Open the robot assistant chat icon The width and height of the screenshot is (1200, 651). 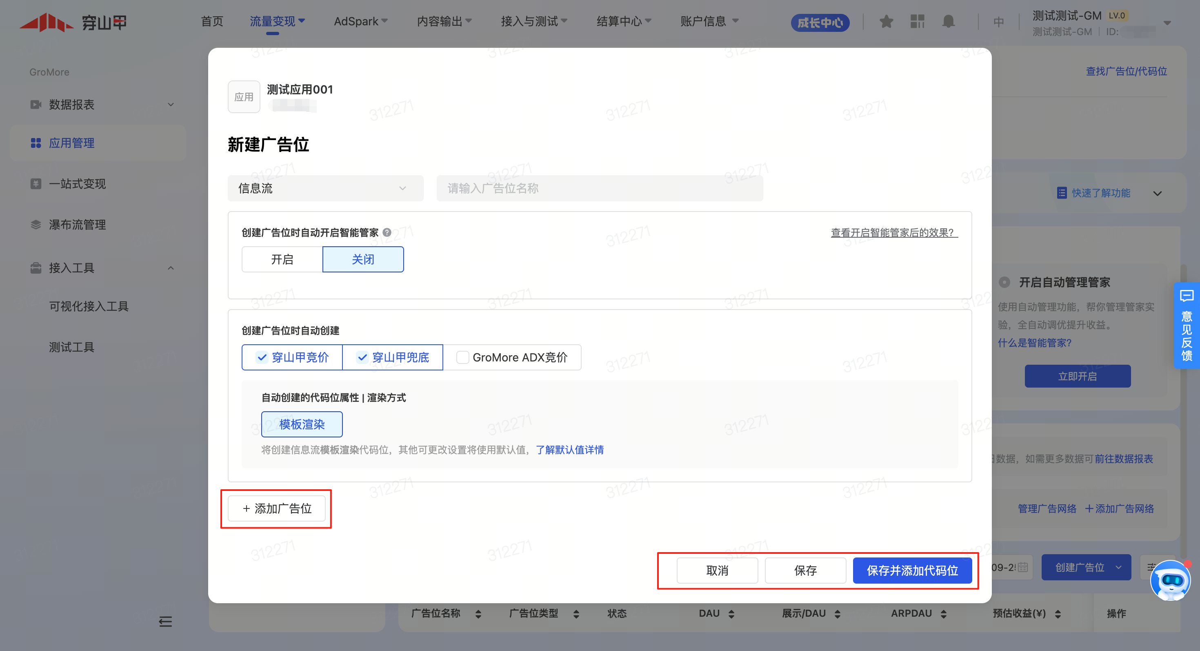pos(1170,581)
